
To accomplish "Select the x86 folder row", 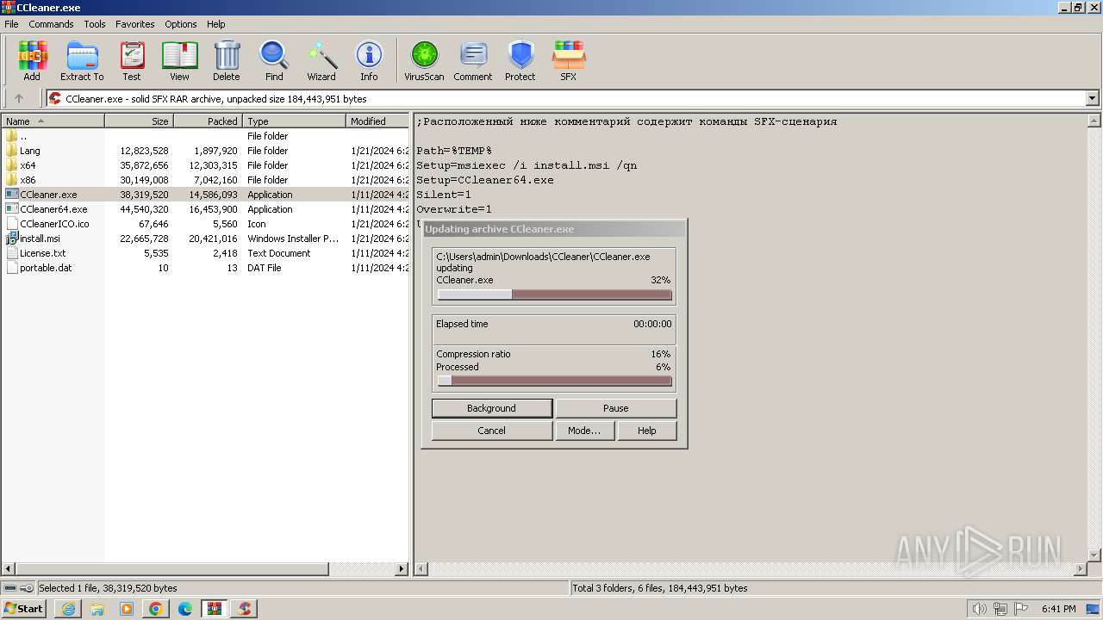I will click(205, 180).
